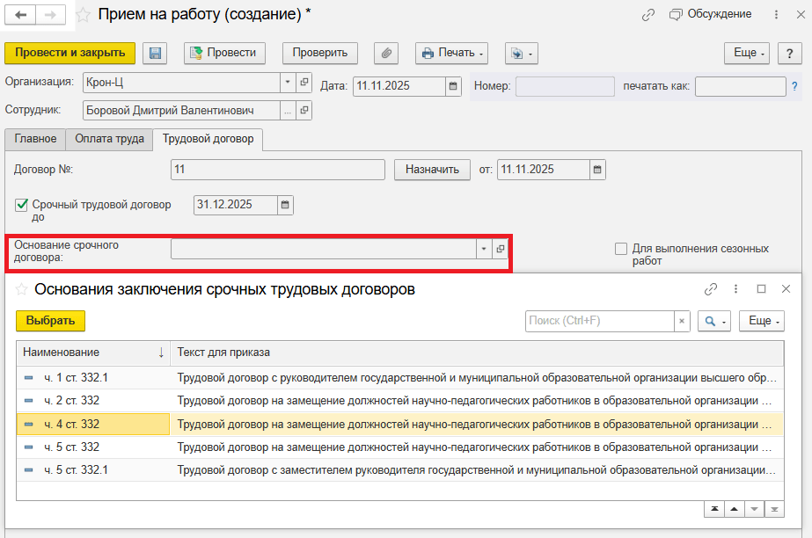Switch to the Оплата труда tab
812x538 pixels.
point(109,139)
